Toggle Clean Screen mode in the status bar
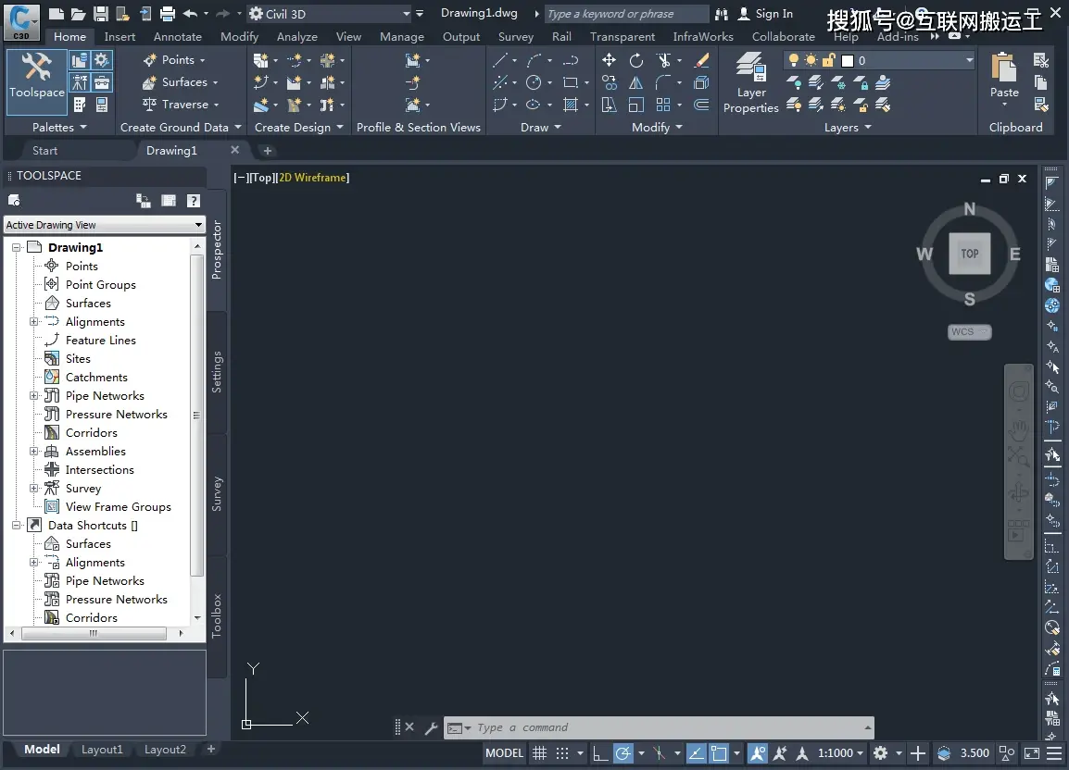The image size is (1069, 770). click(x=1032, y=753)
